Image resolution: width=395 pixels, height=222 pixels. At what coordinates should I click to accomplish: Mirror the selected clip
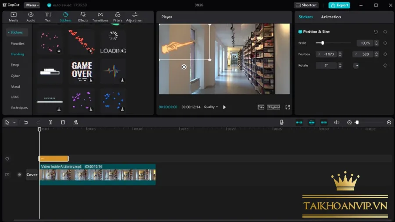75,123
